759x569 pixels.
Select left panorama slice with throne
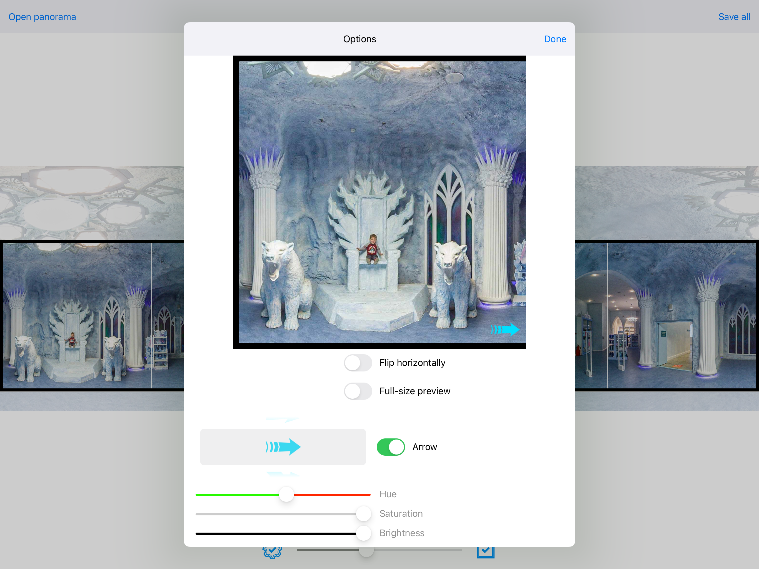pyautogui.click(x=77, y=316)
